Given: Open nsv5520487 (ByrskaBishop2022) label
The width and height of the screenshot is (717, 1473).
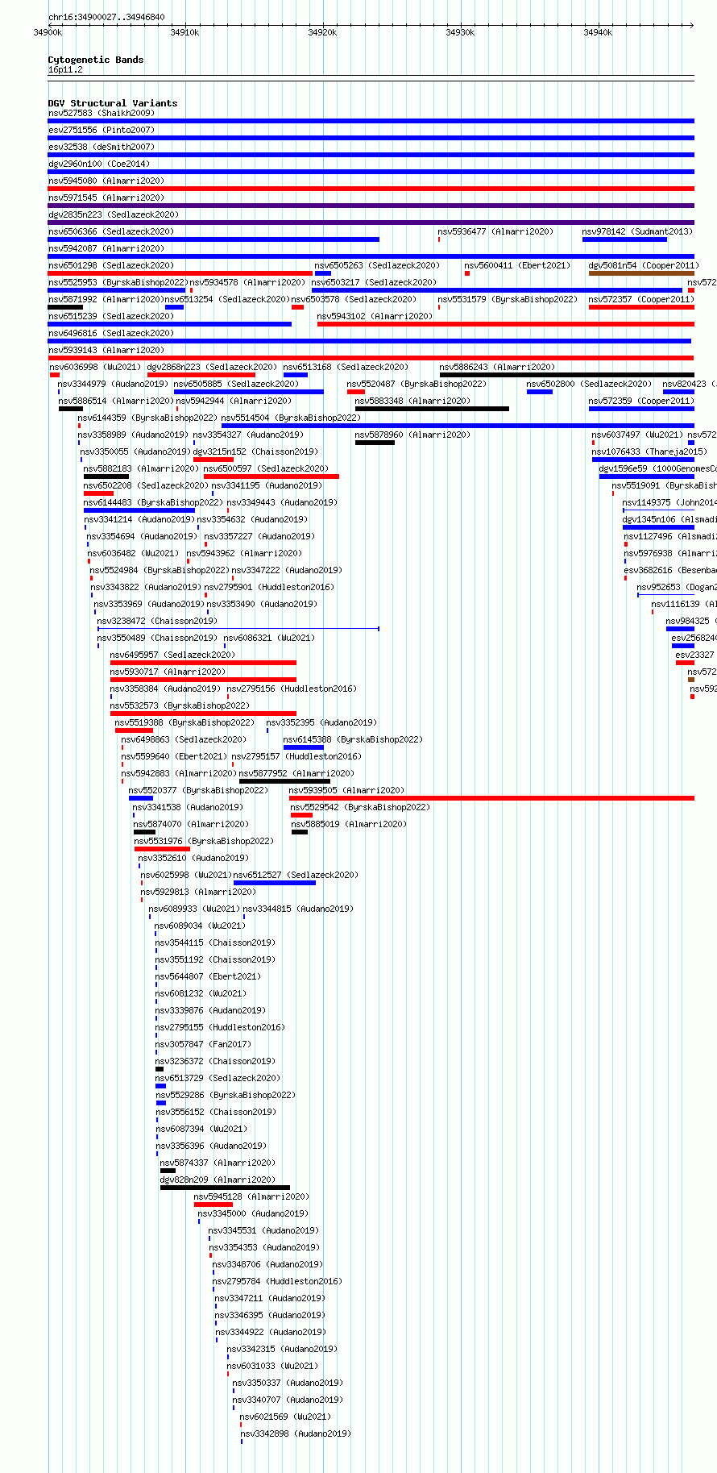Looking at the screenshot, I should (417, 384).
